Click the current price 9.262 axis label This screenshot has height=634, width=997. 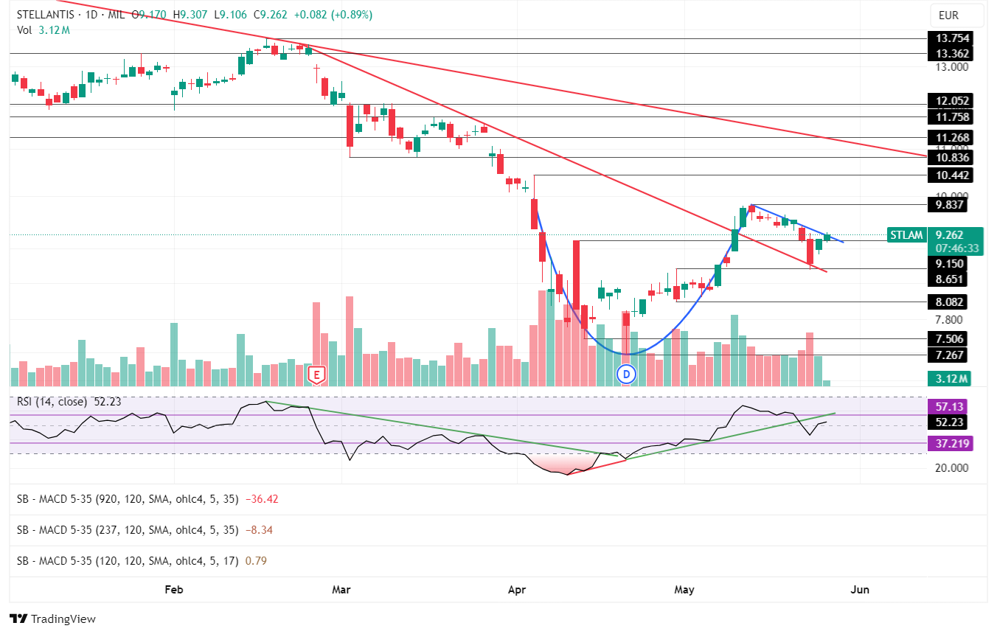point(951,235)
